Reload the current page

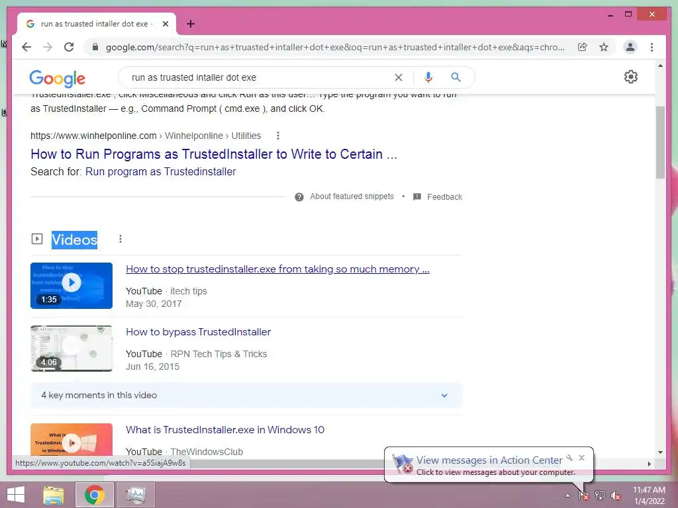tap(69, 47)
